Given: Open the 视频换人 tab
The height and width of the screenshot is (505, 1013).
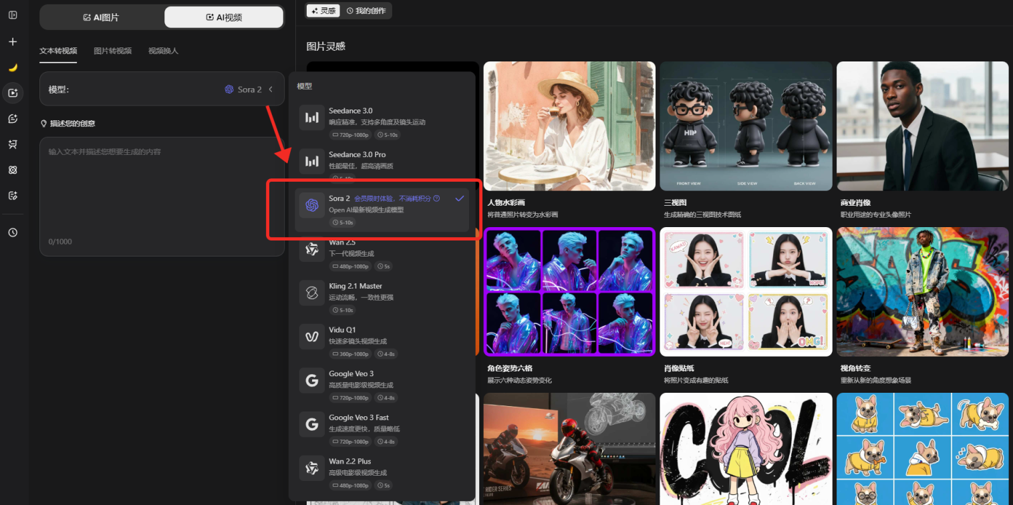Looking at the screenshot, I should 163,51.
